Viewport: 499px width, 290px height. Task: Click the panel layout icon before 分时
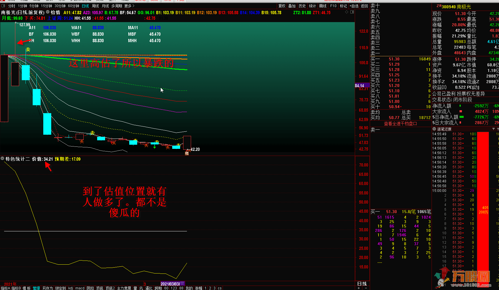click(x=3, y=6)
